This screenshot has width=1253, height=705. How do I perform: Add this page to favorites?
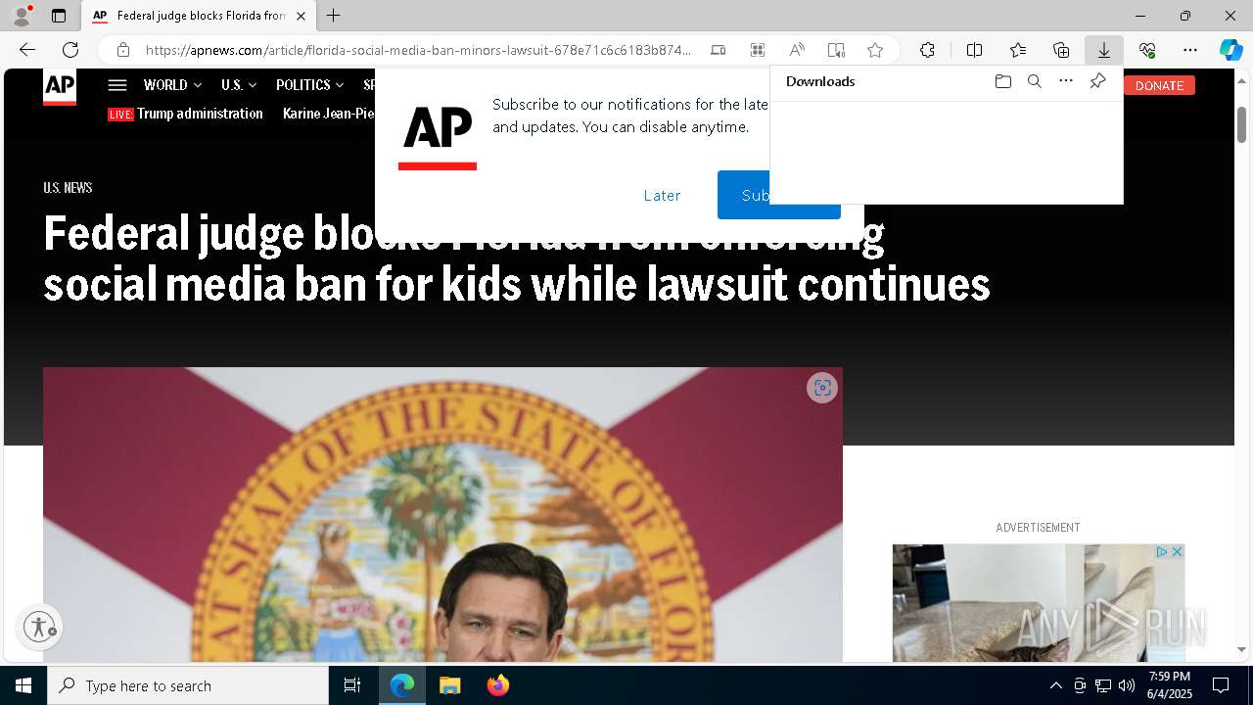click(875, 50)
